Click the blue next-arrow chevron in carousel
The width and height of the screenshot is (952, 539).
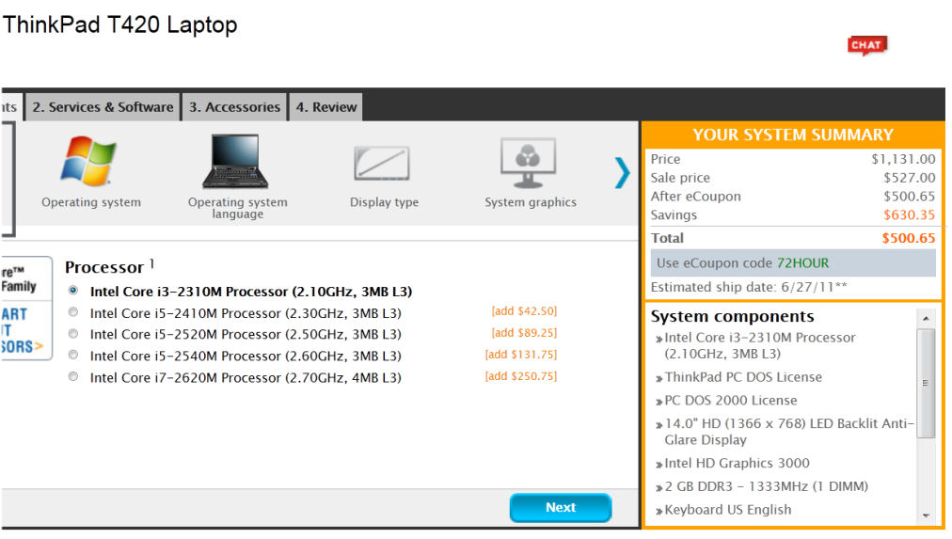tap(622, 172)
